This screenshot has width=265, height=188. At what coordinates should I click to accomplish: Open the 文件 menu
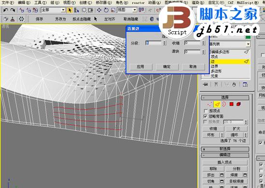(8, 3)
